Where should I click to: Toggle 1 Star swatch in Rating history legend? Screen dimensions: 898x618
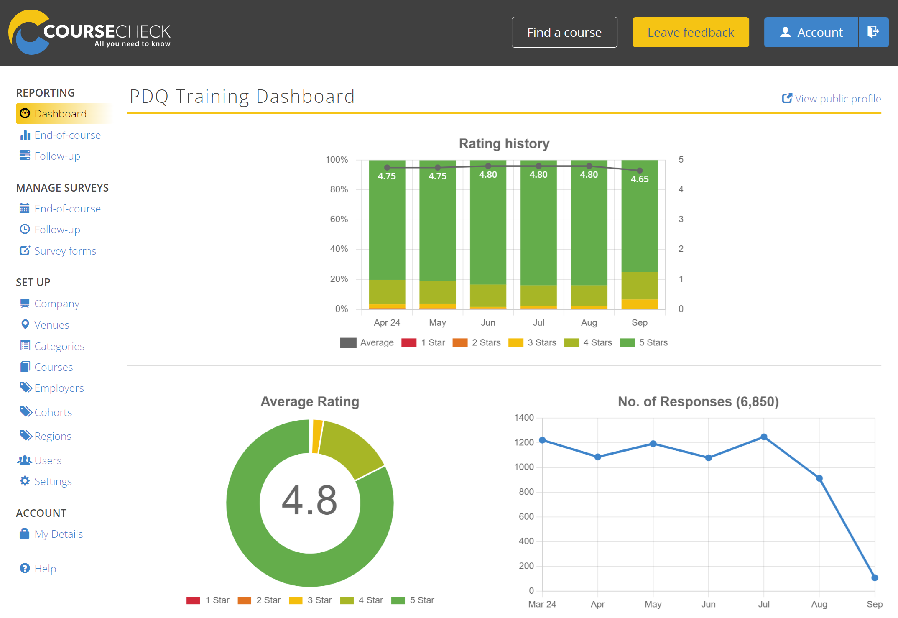point(409,343)
